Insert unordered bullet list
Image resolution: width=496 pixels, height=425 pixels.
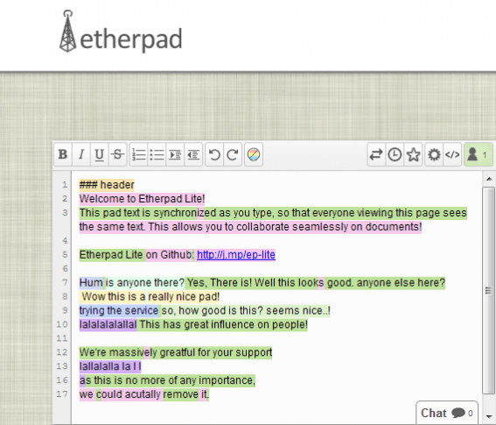click(x=157, y=154)
